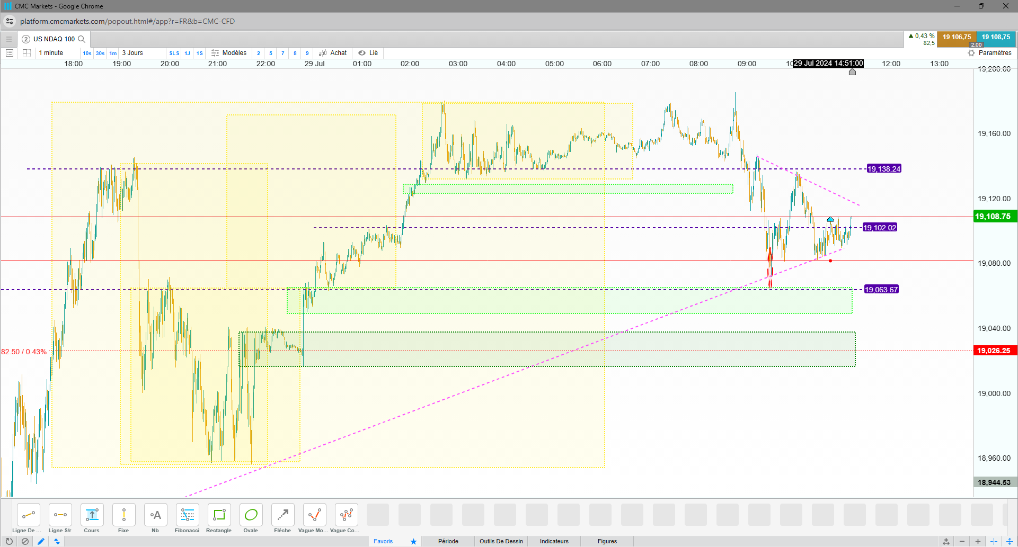
Task: Toggle the Lié linked chart eye option
Action: tap(368, 53)
